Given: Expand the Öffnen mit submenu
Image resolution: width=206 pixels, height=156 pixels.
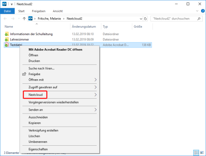Looking at the screenshot, I should coord(60,80).
